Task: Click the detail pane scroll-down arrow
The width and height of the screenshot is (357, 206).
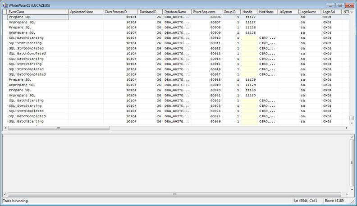Action: click(352, 189)
